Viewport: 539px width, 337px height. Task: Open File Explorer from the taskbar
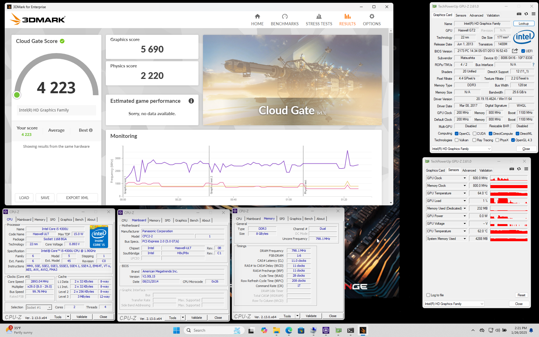(x=277, y=330)
